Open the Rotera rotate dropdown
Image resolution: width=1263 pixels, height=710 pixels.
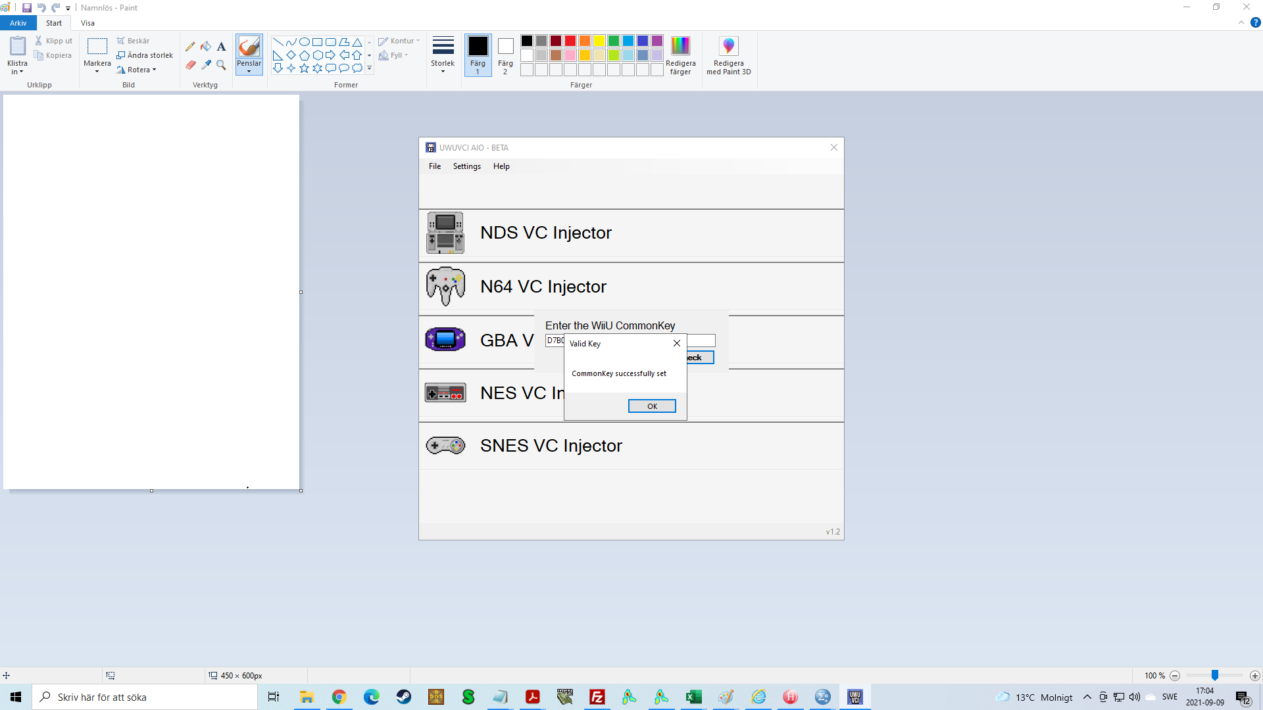click(137, 70)
